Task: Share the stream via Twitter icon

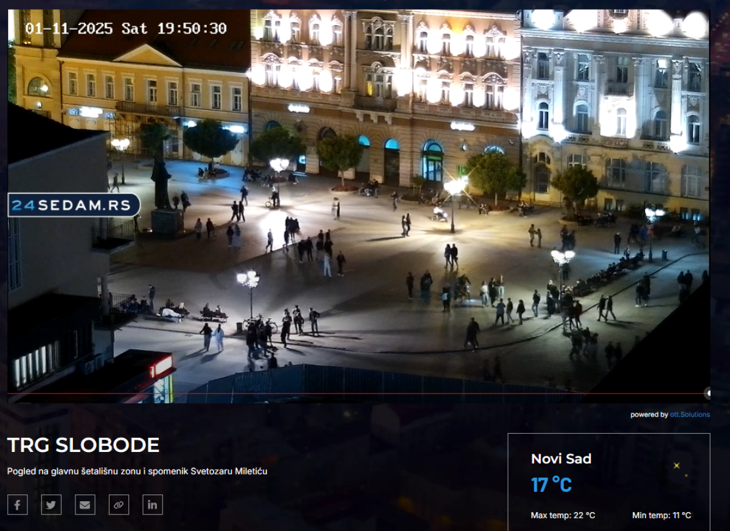Action: point(51,504)
